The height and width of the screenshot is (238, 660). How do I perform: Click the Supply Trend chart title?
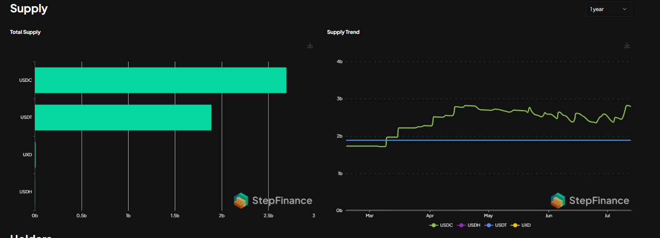click(x=343, y=32)
